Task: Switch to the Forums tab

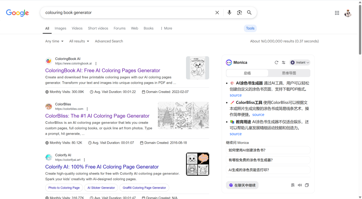Action: tap(120, 28)
